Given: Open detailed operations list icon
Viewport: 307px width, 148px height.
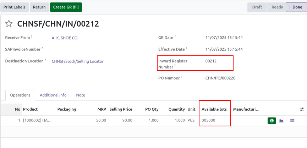Looking at the screenshot, I should [x=292, y=121].
